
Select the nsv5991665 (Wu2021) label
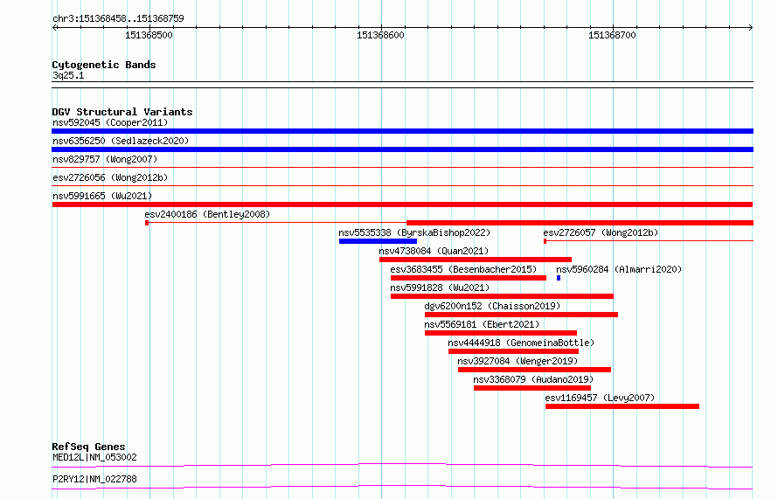102,196
